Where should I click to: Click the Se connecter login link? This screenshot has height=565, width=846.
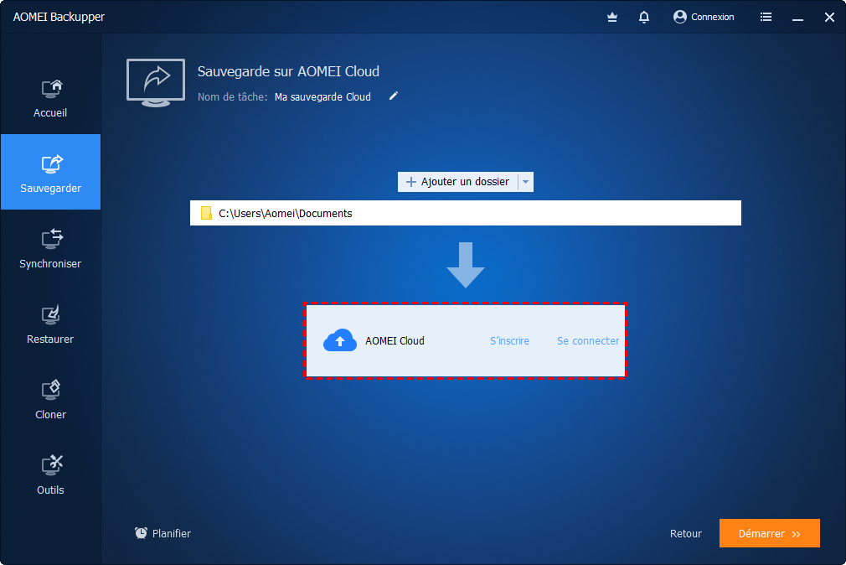(587, 341)
